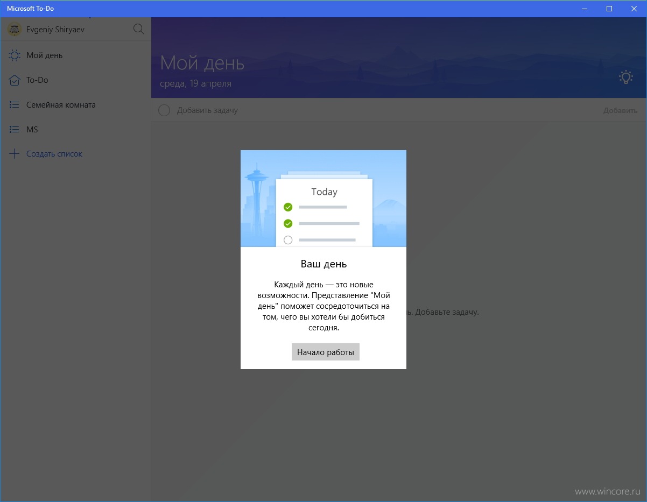The width and height of the screenshot is (647, 502).
Task: Click the To-Do house icon
Action: point(15,80)
